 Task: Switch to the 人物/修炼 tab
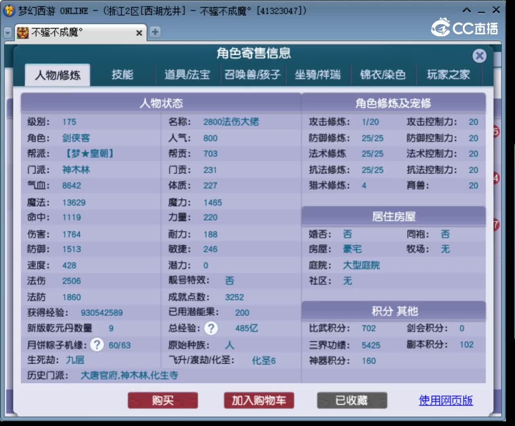tap(58, 75)
